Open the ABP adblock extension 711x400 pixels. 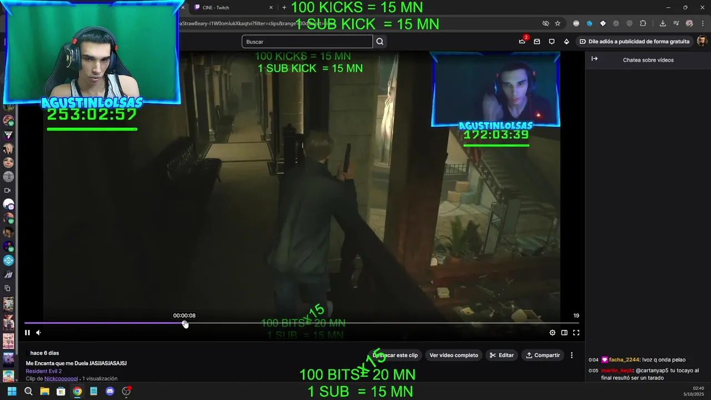576,23
